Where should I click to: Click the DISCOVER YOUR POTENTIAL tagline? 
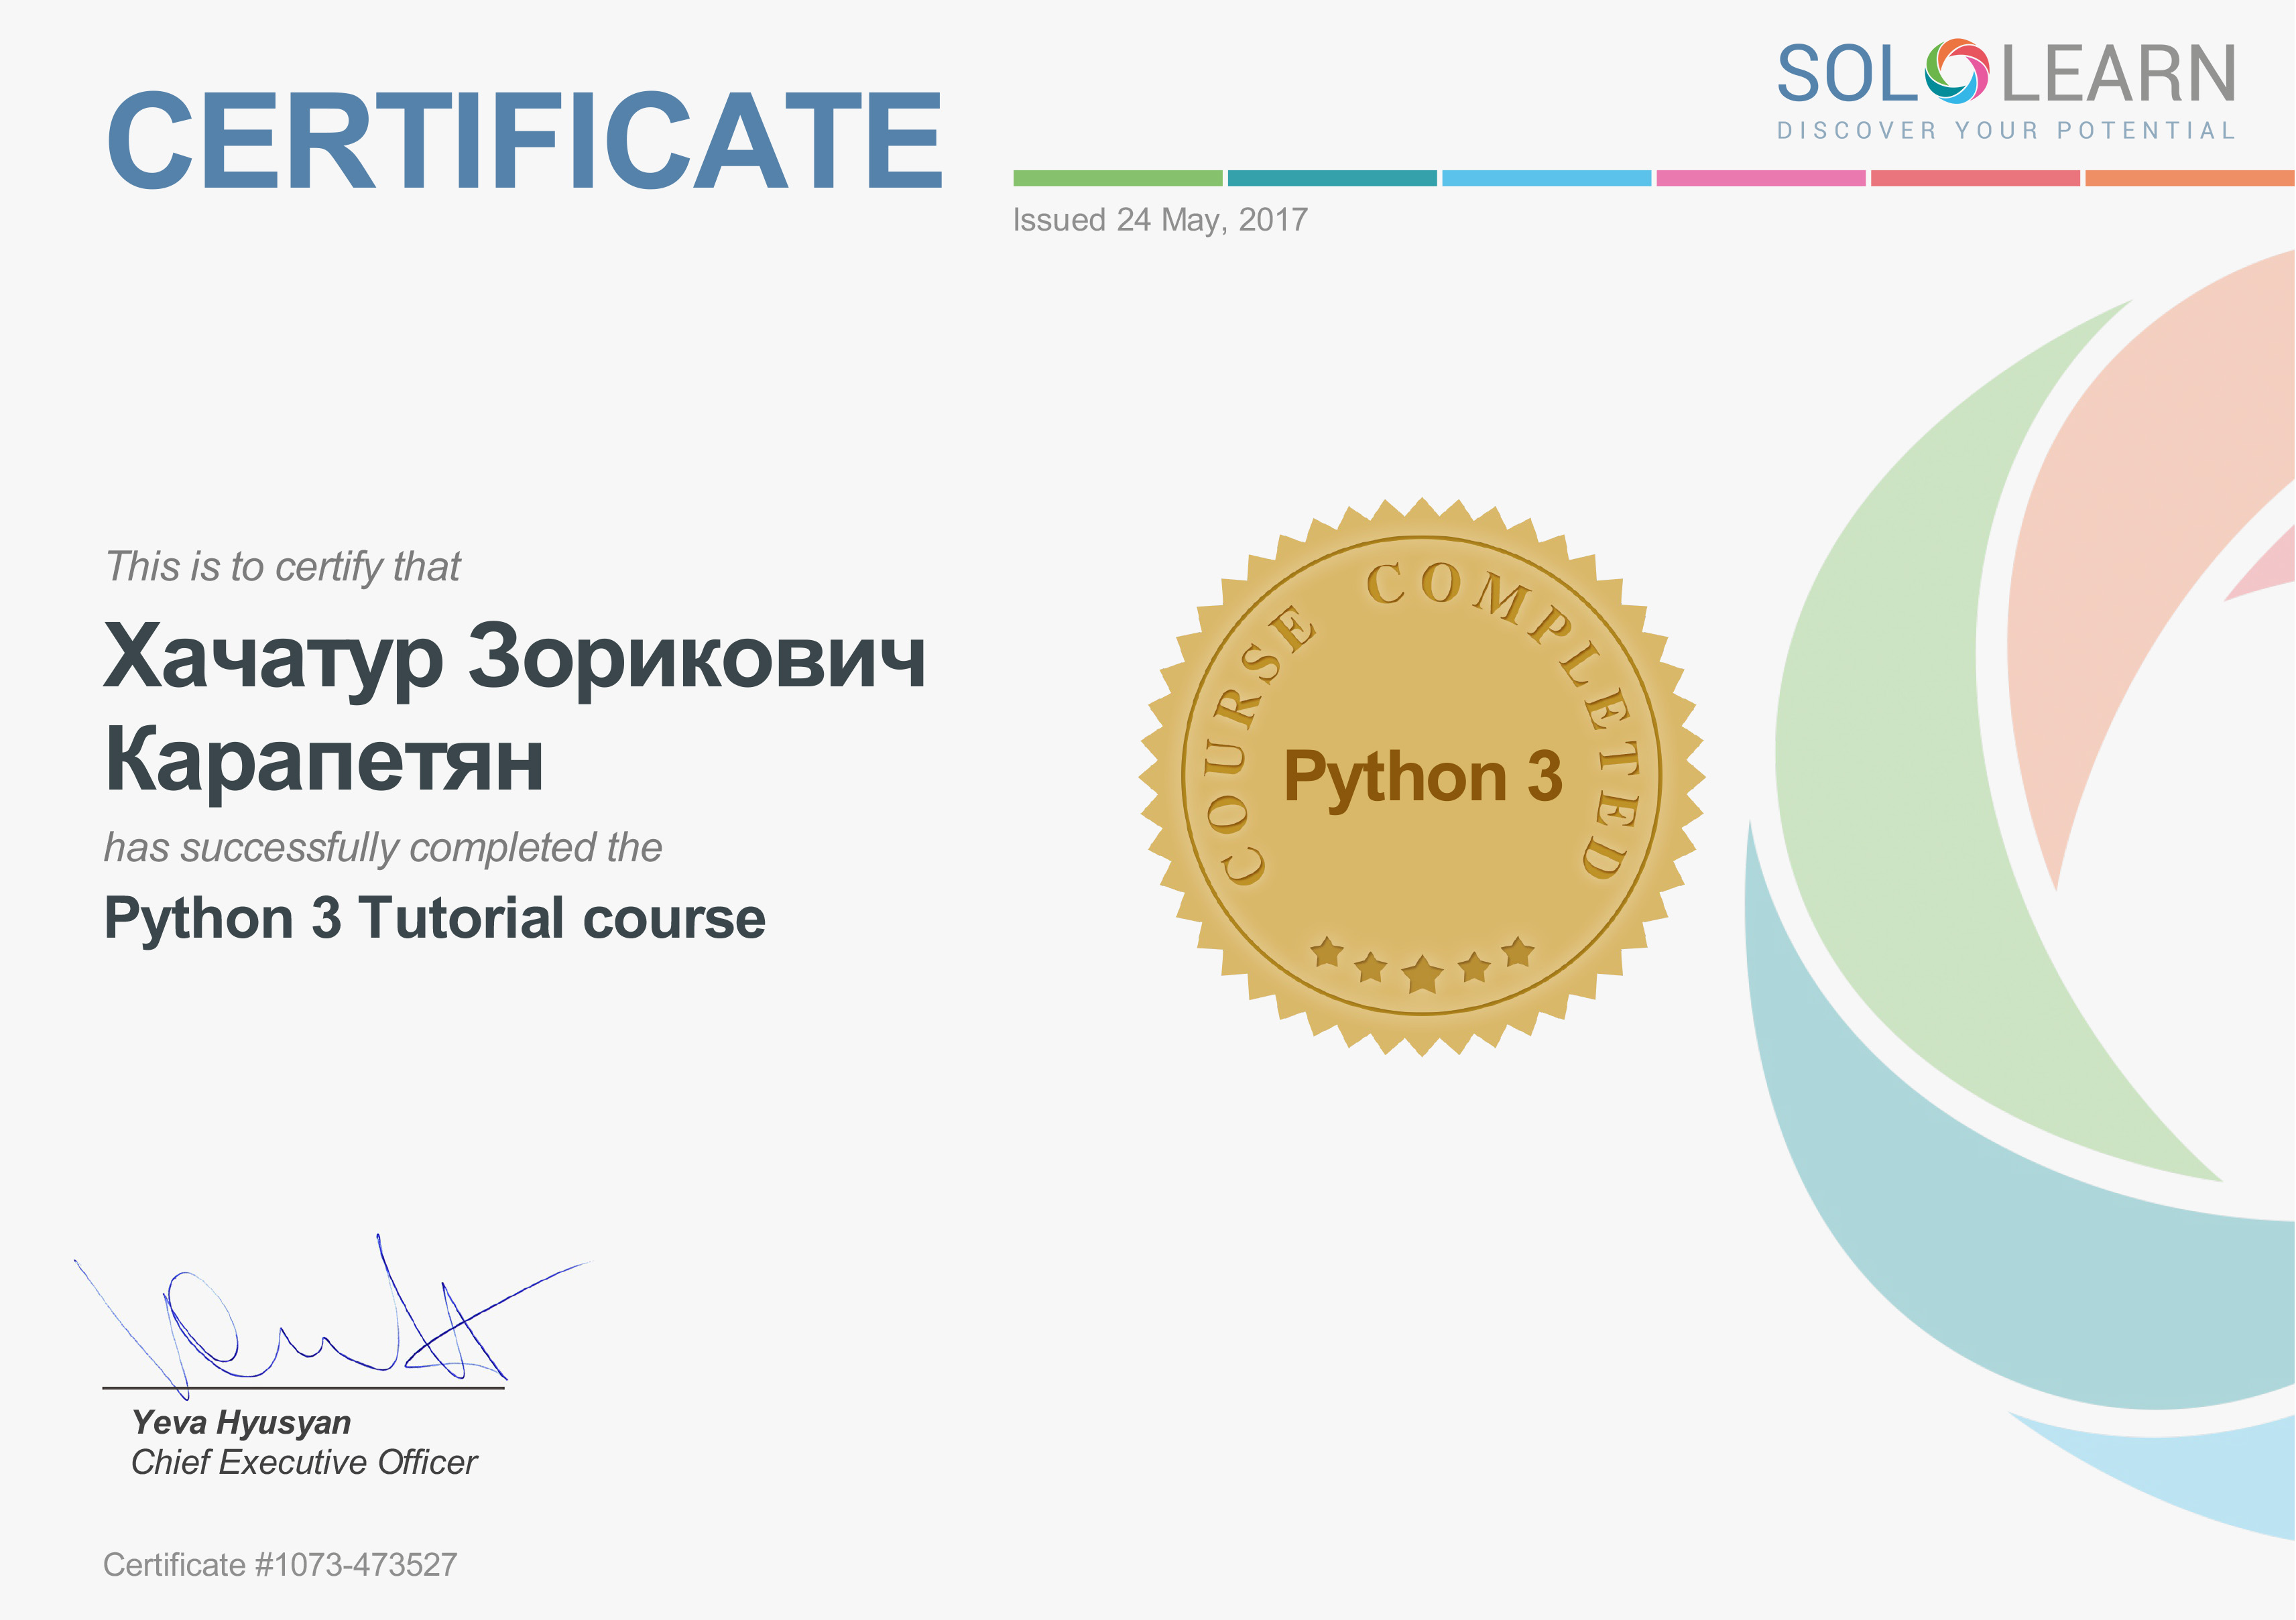coord(2005,131)
